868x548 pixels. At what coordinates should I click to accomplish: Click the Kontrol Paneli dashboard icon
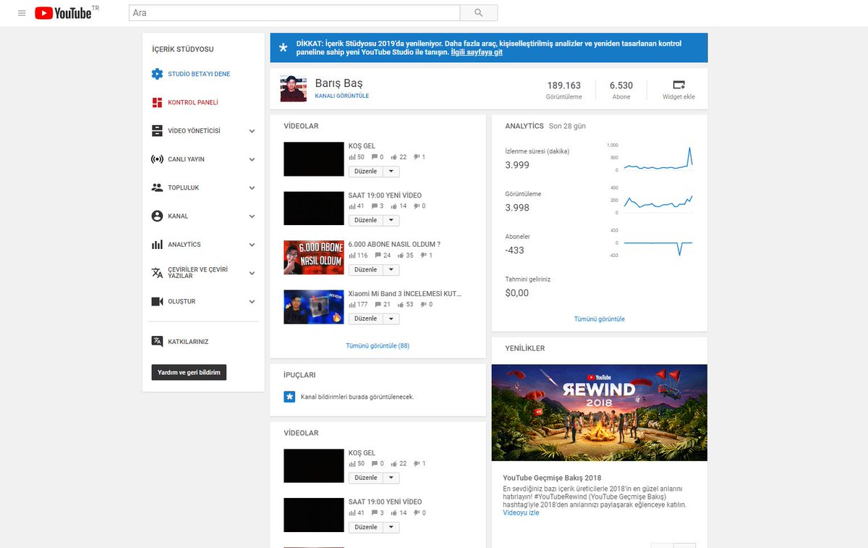(x=157, y=102)
